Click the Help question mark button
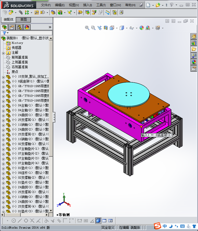 [x=171, y=5]
